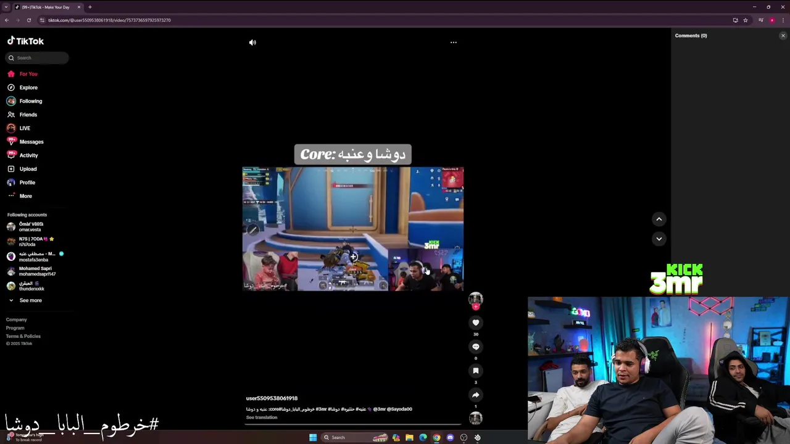Open the sound disc avatar below share
The image size is (790, 444).
476,418
